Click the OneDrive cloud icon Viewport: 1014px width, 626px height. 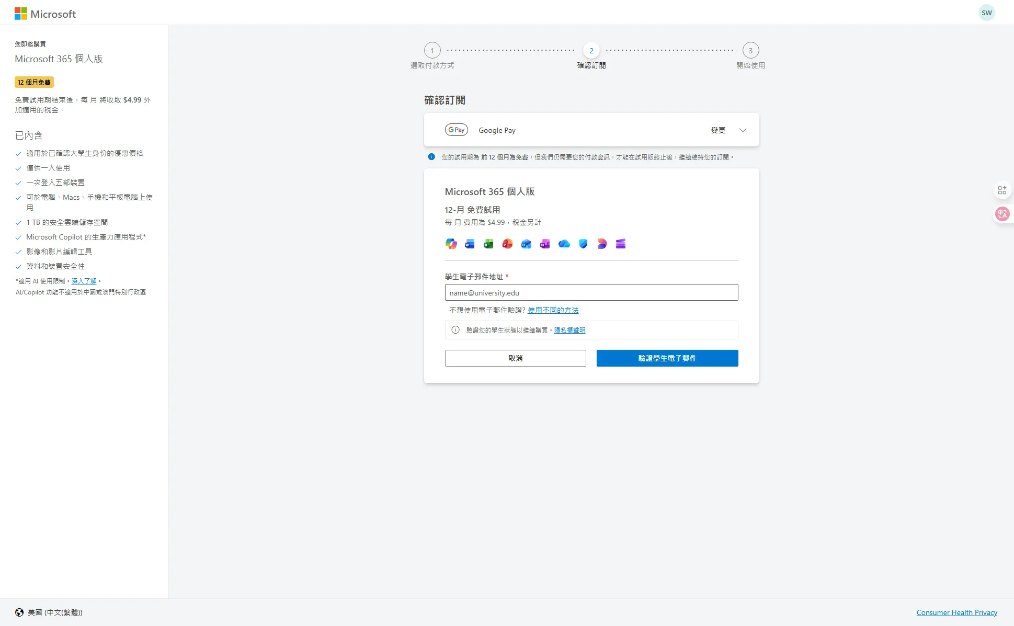(x=564, y=244)
